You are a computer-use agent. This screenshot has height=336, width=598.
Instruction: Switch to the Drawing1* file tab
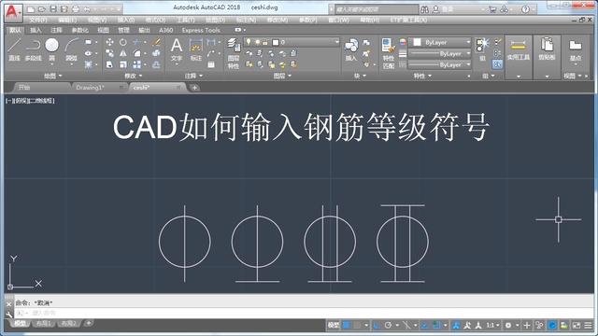click(90, 88)
